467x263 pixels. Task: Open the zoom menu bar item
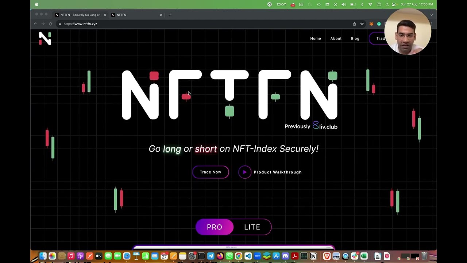click(x=281, y=4)
